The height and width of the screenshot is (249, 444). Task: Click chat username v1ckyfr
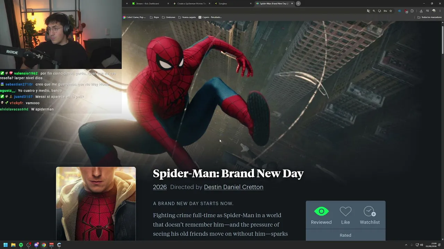click(x=16, y=103)
